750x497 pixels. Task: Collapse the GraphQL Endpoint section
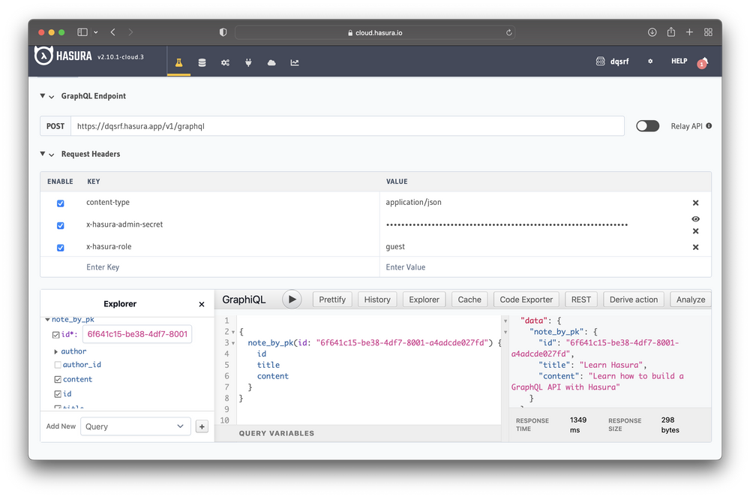[43, 96]
